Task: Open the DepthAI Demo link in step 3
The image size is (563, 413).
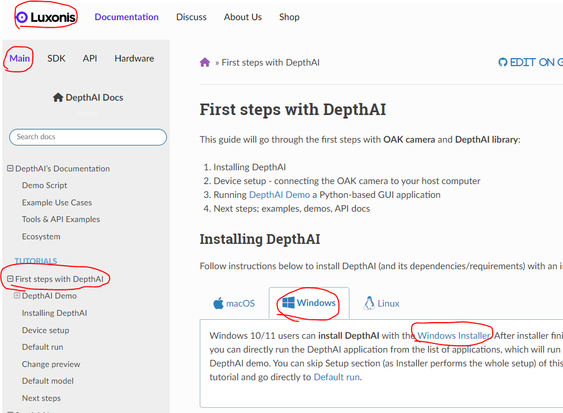Action: 279,194
